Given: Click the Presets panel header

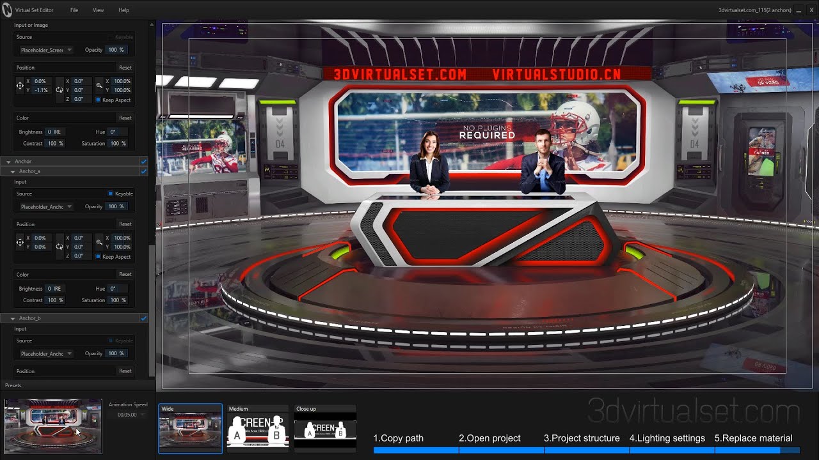Looking at the screenshot, I should point(77,385).
